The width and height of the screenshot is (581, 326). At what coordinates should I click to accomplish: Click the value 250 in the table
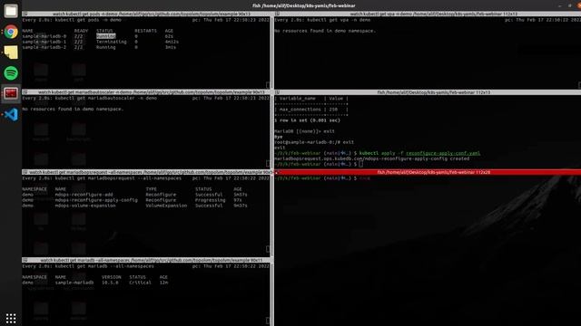pos(333,110)
